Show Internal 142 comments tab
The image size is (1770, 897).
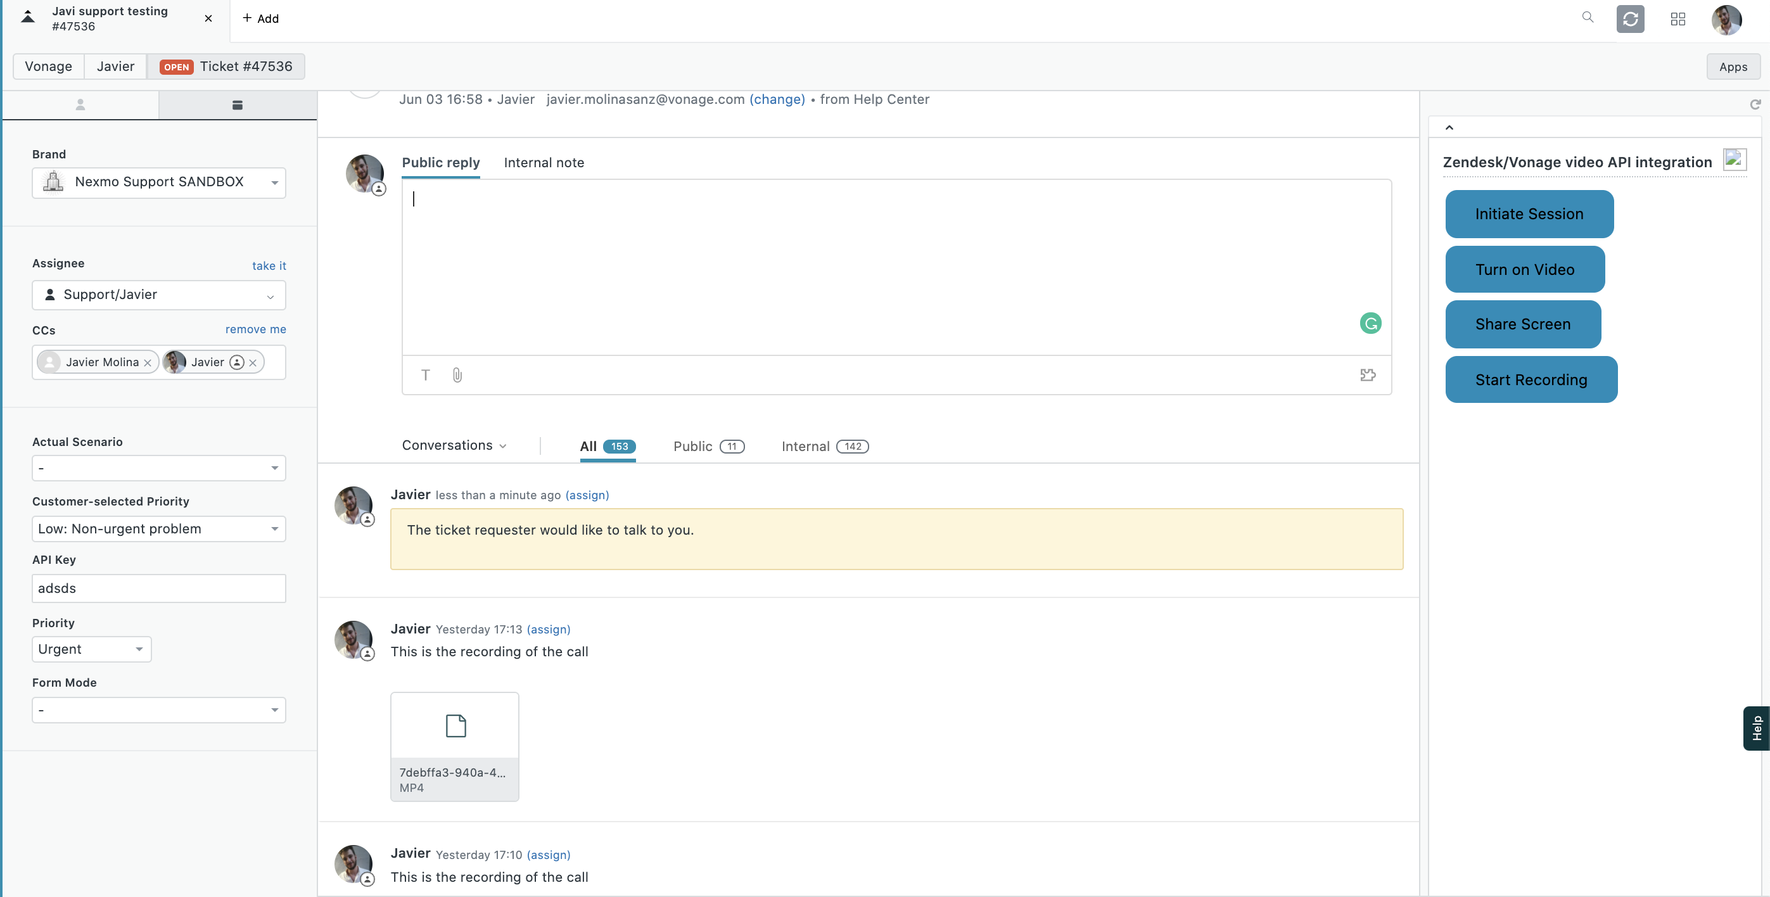coord(825,447)
